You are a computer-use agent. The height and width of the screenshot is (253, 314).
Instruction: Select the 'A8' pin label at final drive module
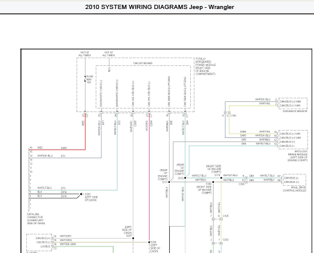tap(279, 180)
